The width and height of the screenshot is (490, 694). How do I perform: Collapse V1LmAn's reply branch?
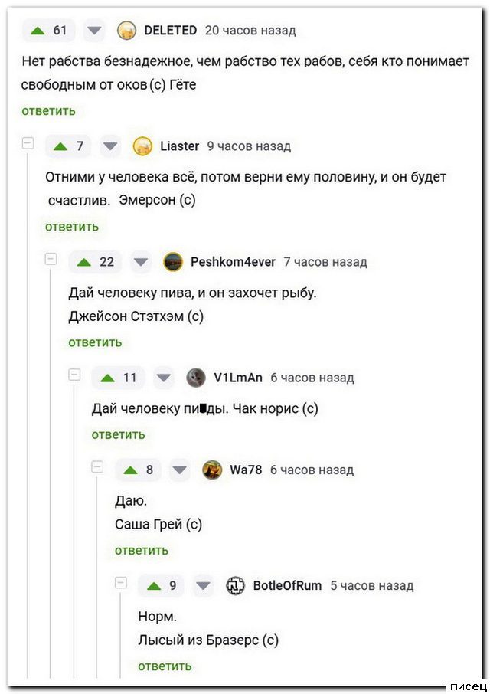point(74,375)
